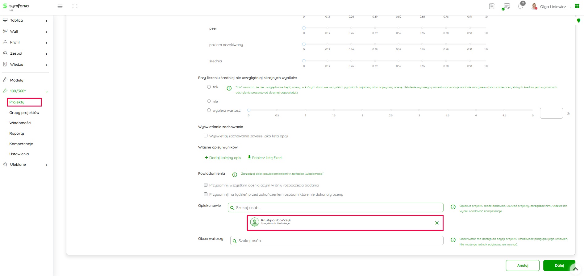The height and width of the screenshot is (276, 584).
Task: Go to Kompetencje sidebar item
Action: [x=21, y=144]
